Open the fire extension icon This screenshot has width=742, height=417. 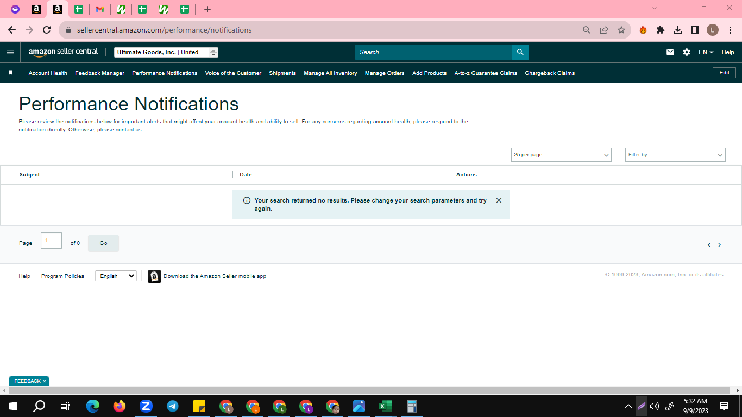pos(643,30)
